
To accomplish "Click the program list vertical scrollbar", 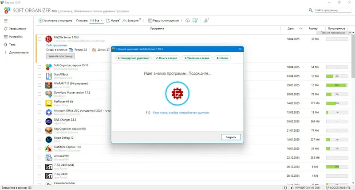I will click(353, 57).
